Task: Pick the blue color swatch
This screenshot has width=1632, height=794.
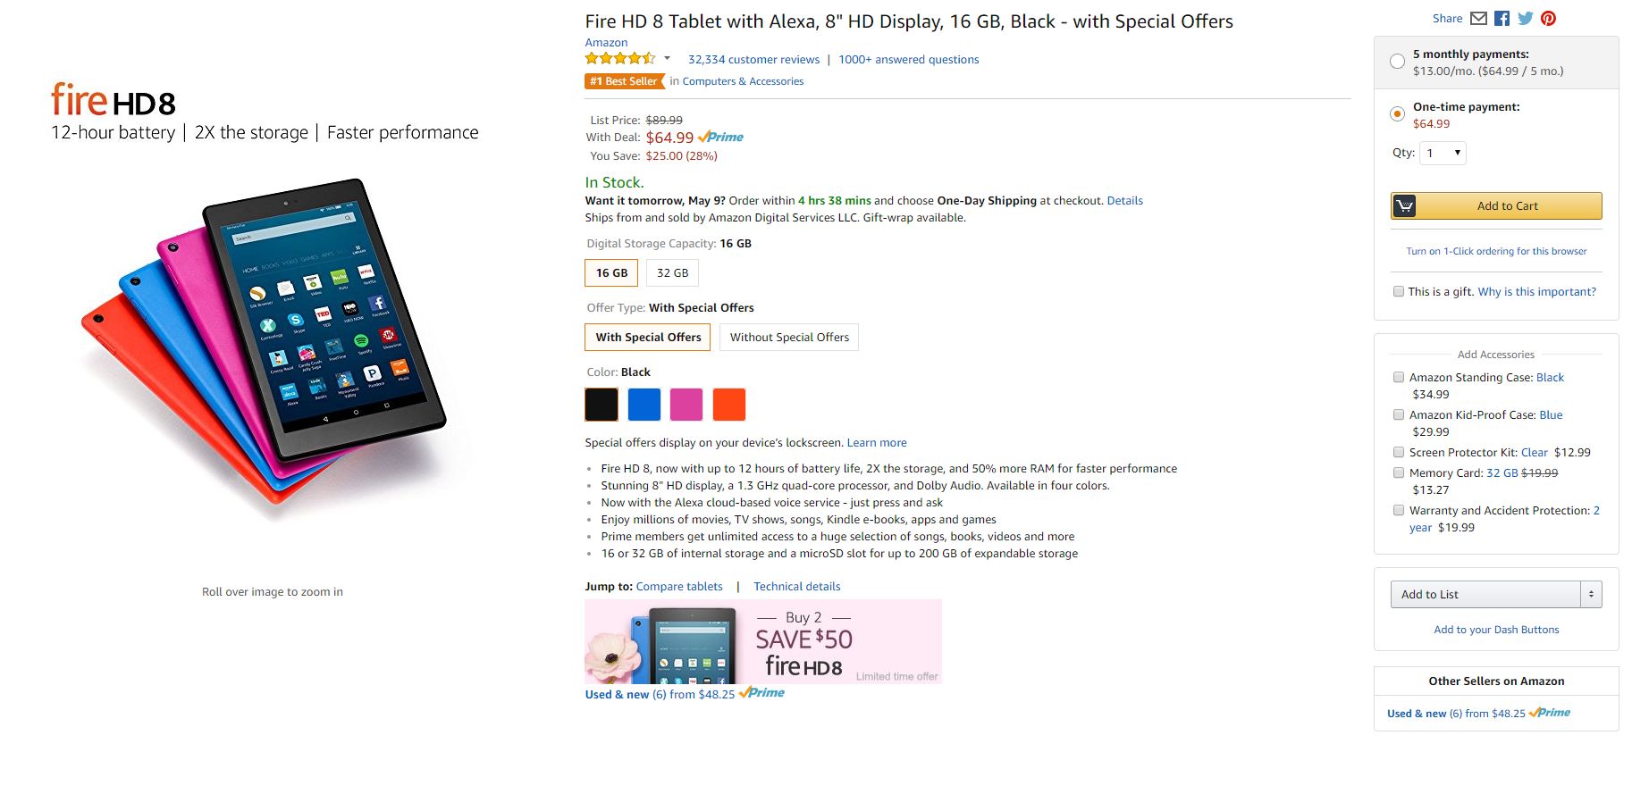Action: pyautogui.click(x=644, y=405)
